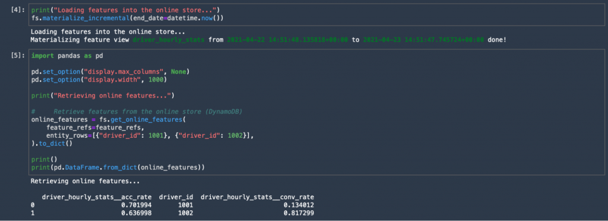Viewport: 608px width, 221px height.
Task: Click the driver_hourly_stats__acc_rate column header
Action: coord(97,197)
